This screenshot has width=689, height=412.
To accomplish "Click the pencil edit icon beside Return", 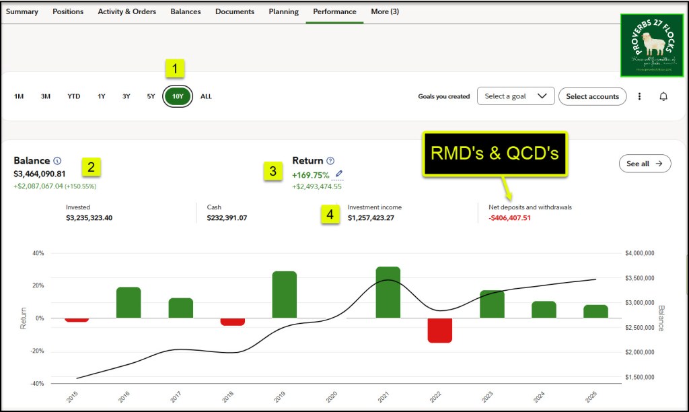I will click(338, 175).
